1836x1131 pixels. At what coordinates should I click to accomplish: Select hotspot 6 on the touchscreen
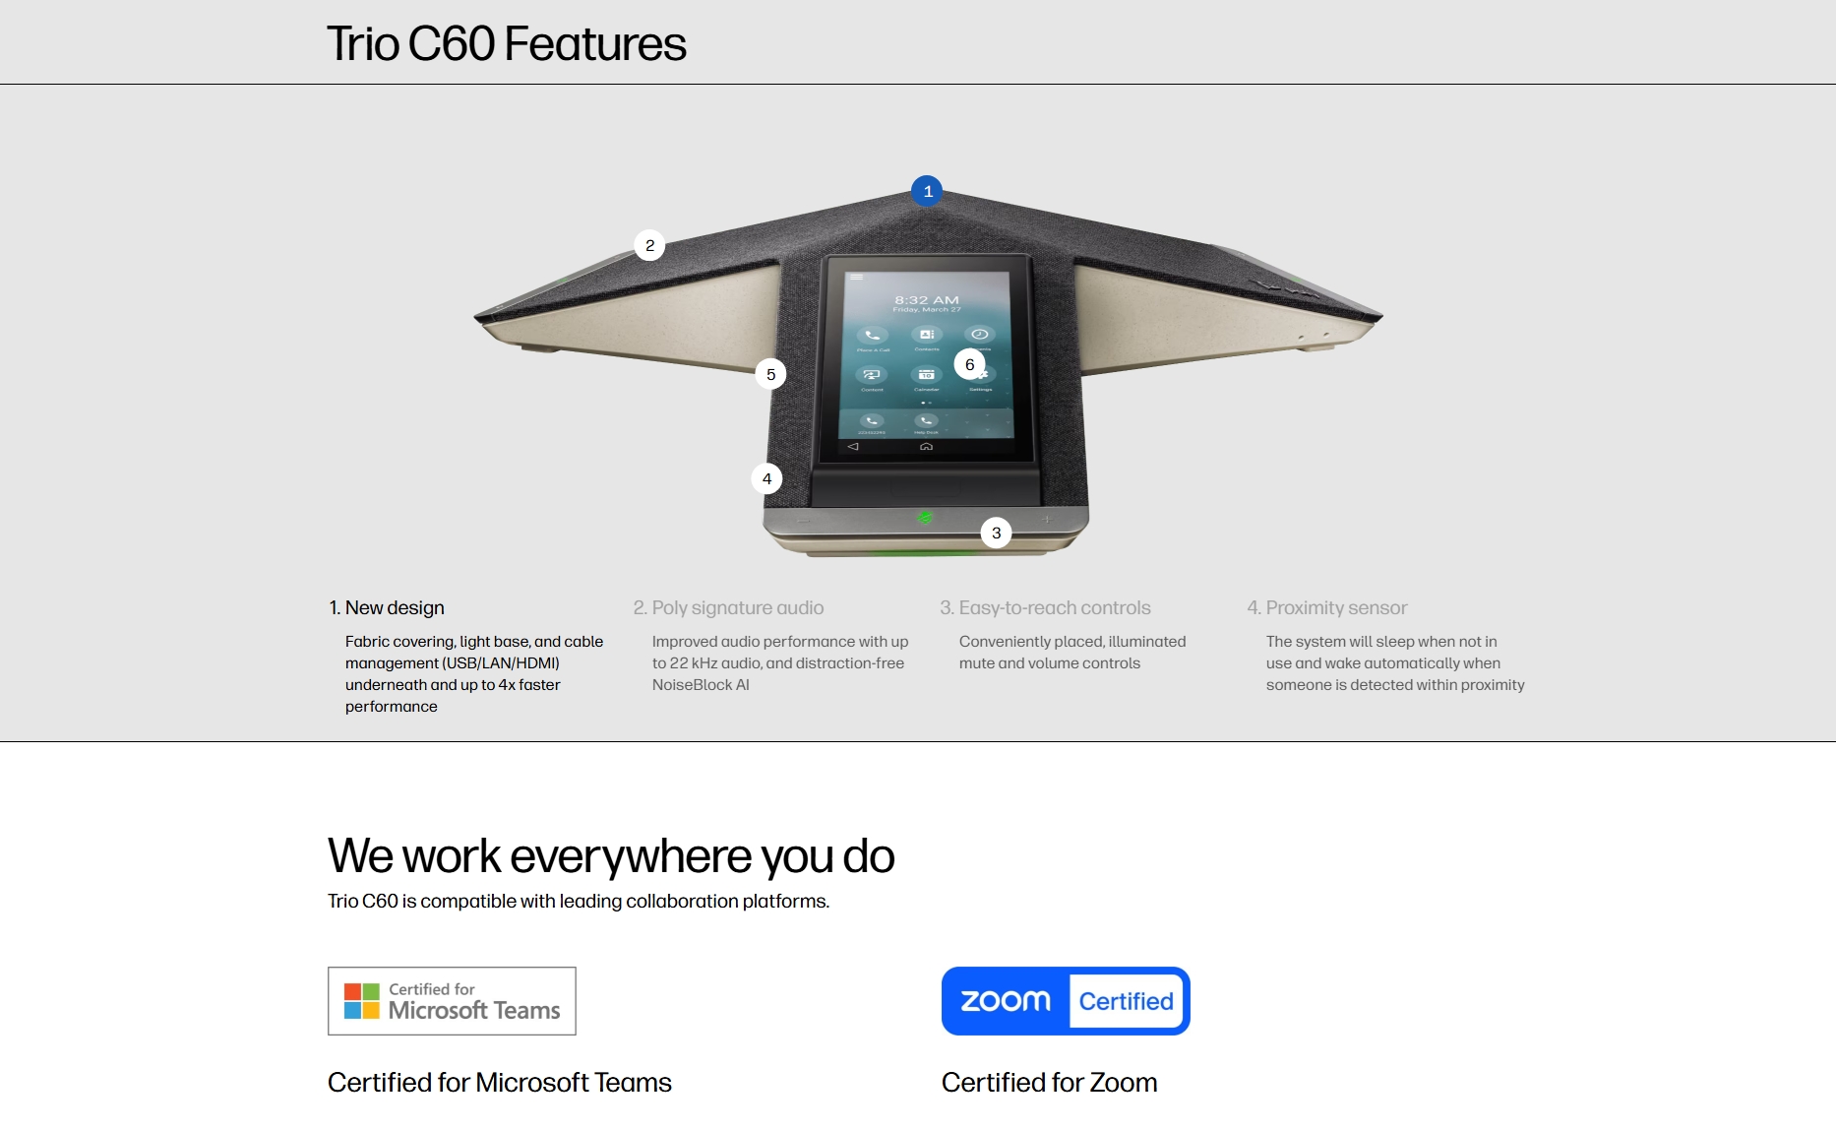969,364
